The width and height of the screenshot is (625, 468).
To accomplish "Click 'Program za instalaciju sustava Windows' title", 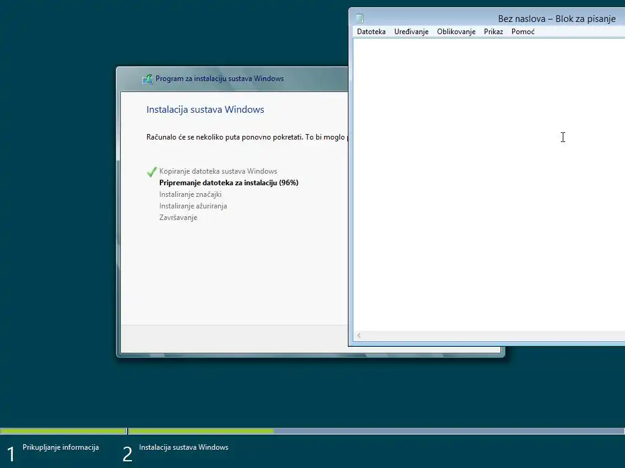I will [x=220, y=79].
